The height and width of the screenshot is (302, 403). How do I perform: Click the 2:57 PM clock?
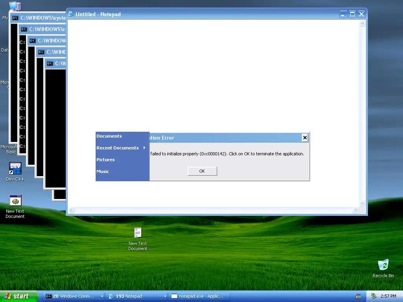tap(388, 296)
